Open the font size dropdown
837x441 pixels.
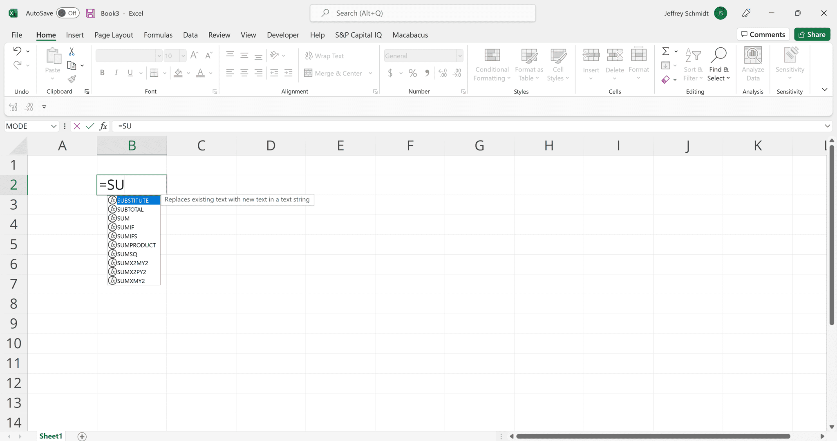182,56
